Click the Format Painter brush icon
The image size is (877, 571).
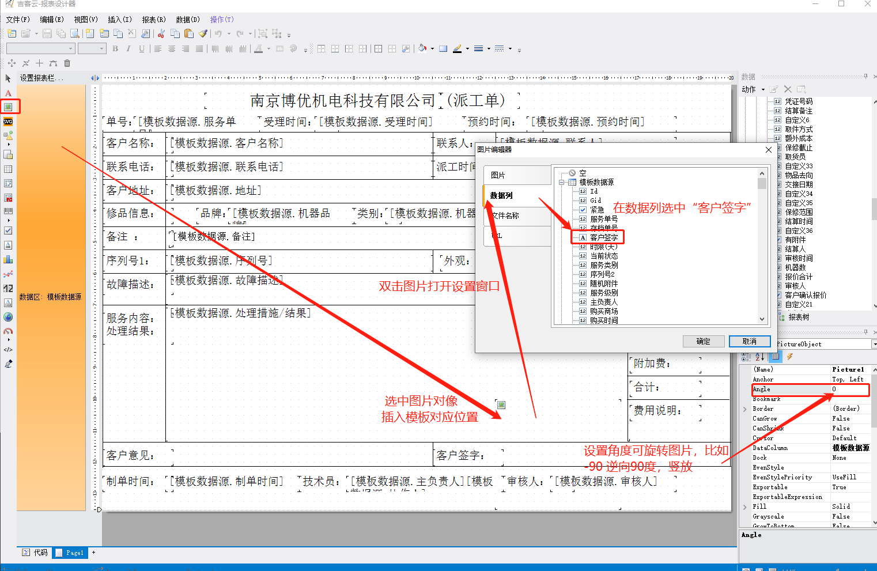203,34
